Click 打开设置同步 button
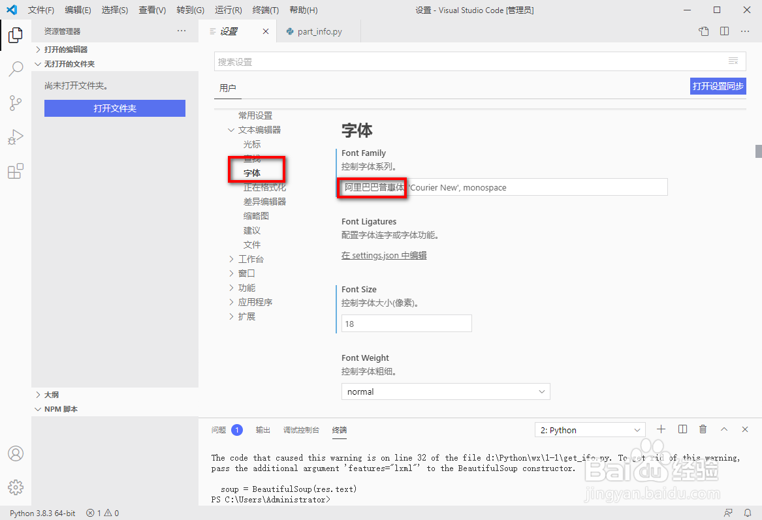The width and height of the screenshot is (762, 520). tap(718, 86)
